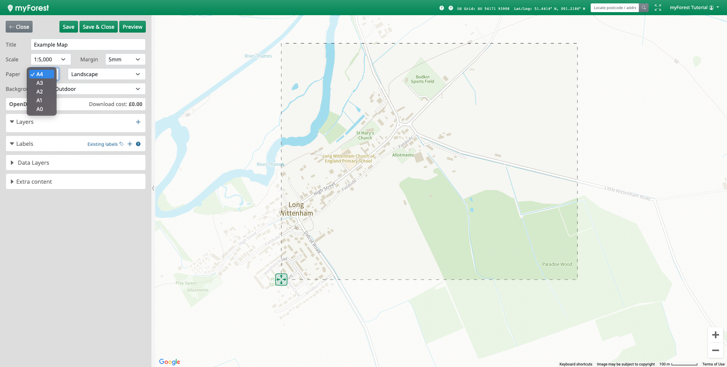Expand the Data Layers section
The height and width of the screenshot is (367, 727).
pyautogui.click(x=33, y=163)
